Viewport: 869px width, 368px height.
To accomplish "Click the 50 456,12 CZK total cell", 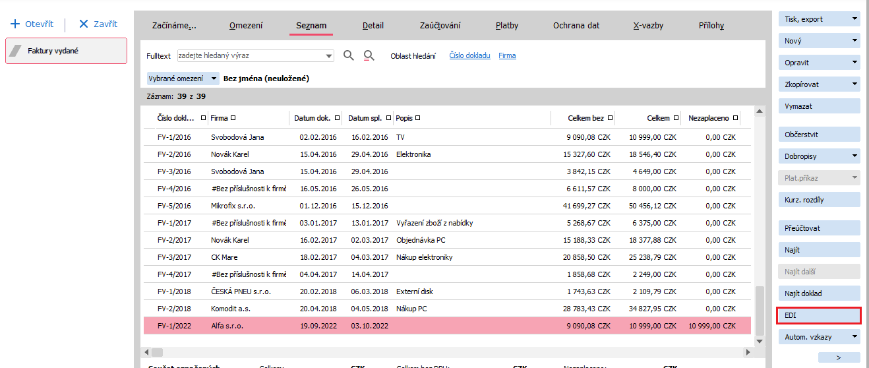I will (653, 206).
